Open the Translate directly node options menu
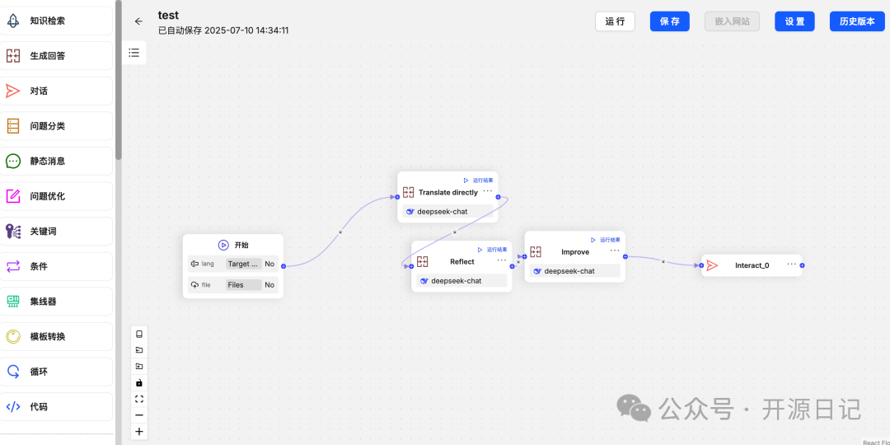Image resolution: width=890 pixels, height=445 pixels. pyautogui.click(x=488, y=191)
